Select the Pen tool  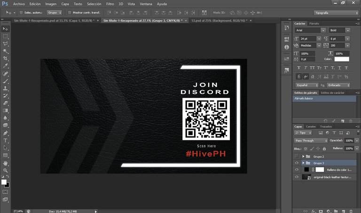[x=5, y=133]
